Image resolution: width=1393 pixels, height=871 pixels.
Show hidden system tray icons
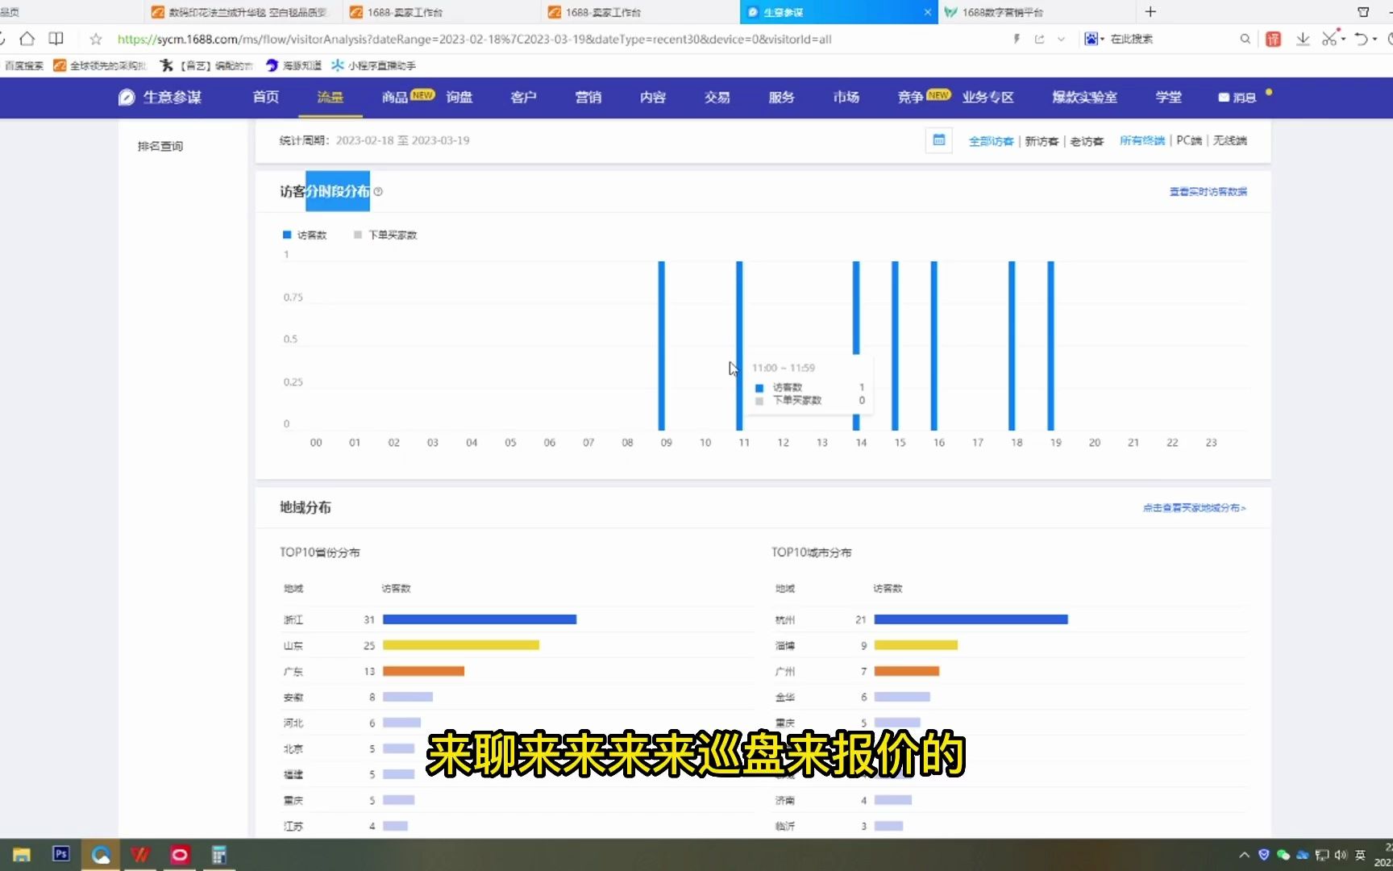pos(1244,855)
